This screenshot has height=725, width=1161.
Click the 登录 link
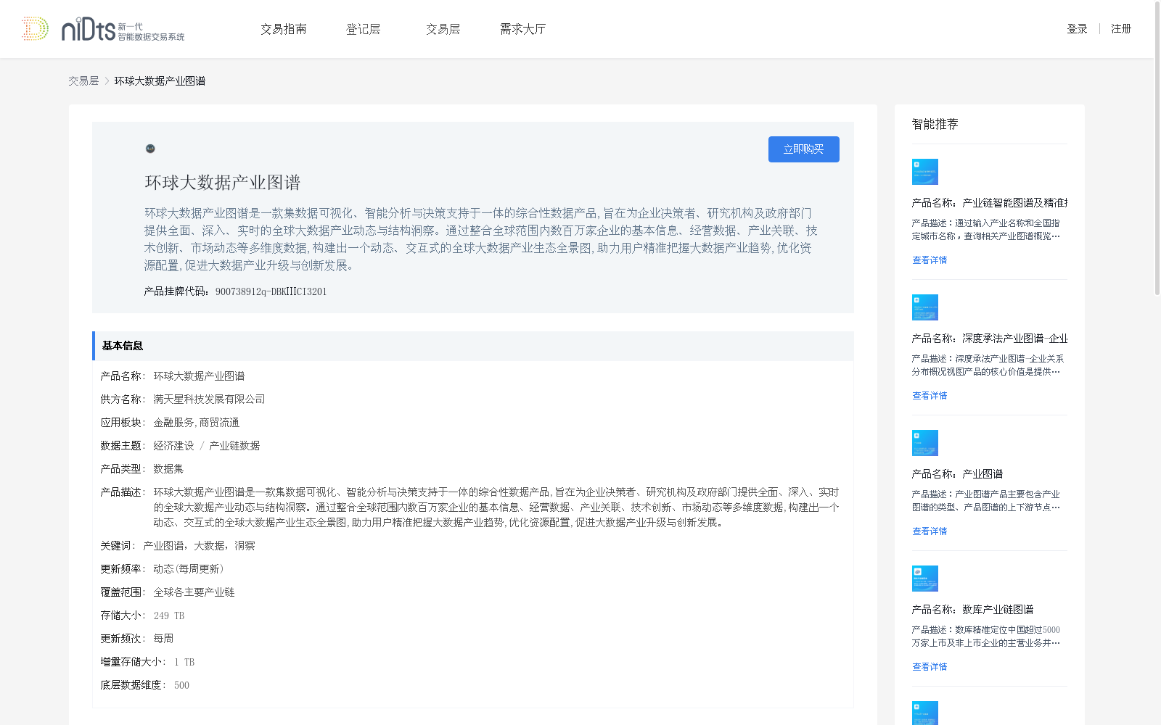[x=1077, y=29]
